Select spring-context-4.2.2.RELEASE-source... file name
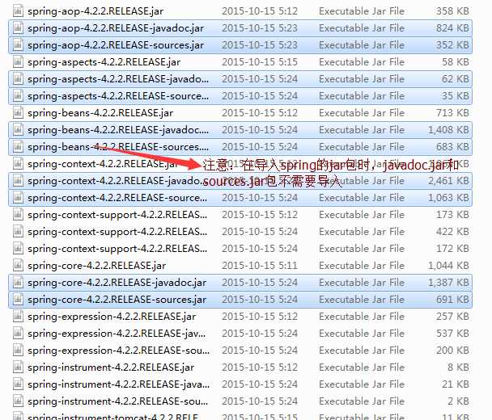The width and height of the screenshot is (492, 420). coord(117,198)
